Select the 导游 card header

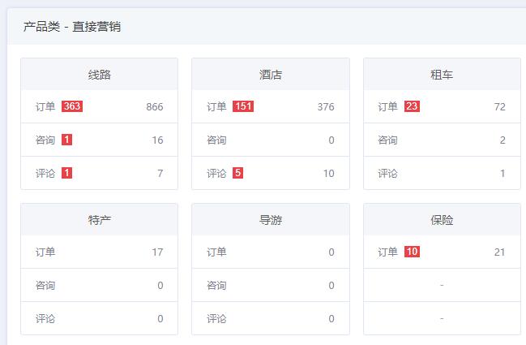click(271, 220)
